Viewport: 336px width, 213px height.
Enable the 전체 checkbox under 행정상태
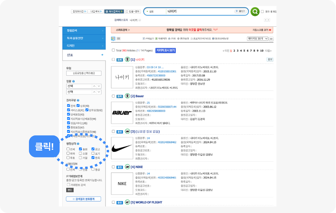coord(68,149)
